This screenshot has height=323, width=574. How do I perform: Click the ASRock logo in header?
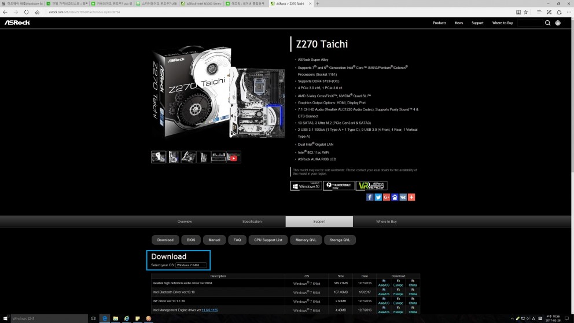17,23
